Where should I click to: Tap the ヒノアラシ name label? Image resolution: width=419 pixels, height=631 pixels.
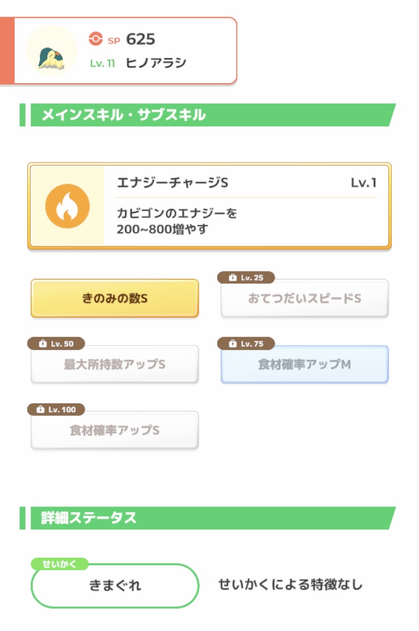(156, 63)
